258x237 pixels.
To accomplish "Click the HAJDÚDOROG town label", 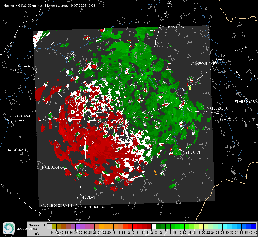I will point(54,167).
